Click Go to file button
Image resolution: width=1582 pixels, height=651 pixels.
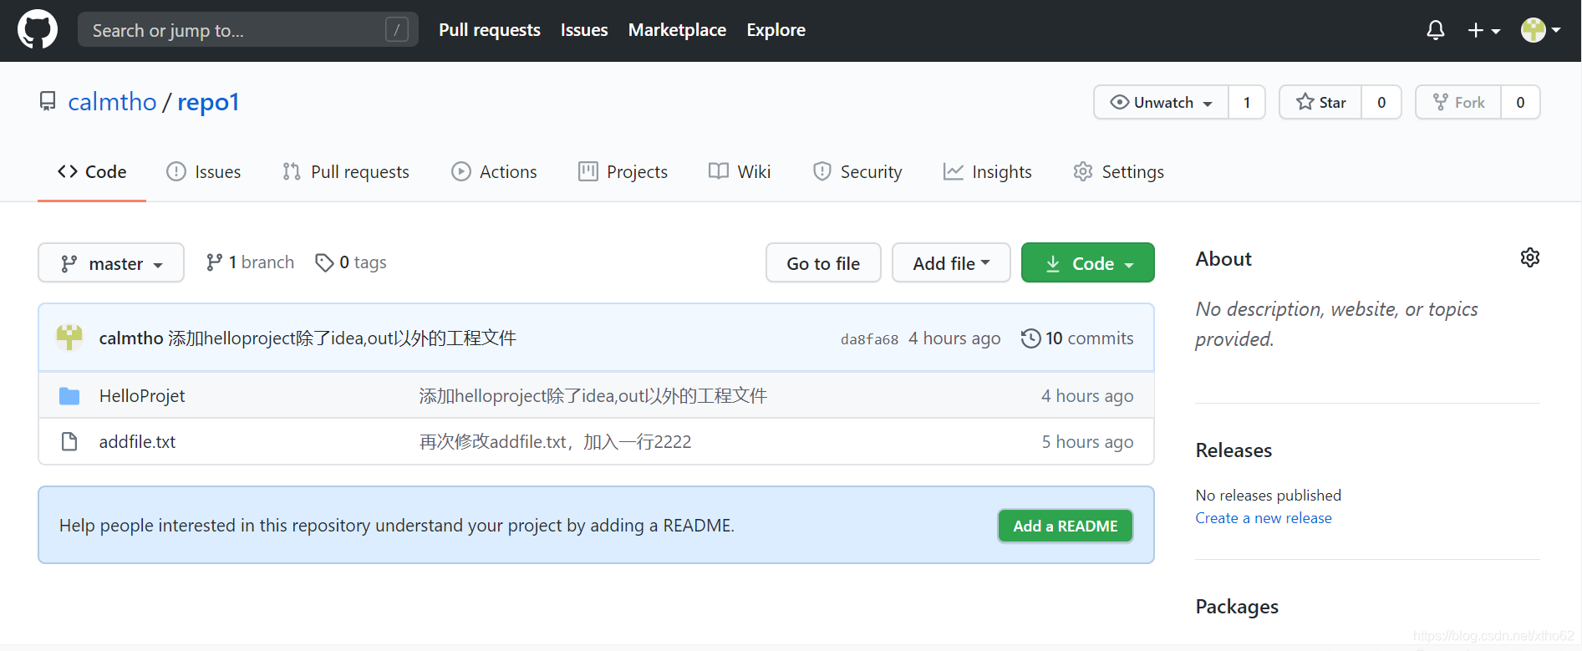coord(823,263)
